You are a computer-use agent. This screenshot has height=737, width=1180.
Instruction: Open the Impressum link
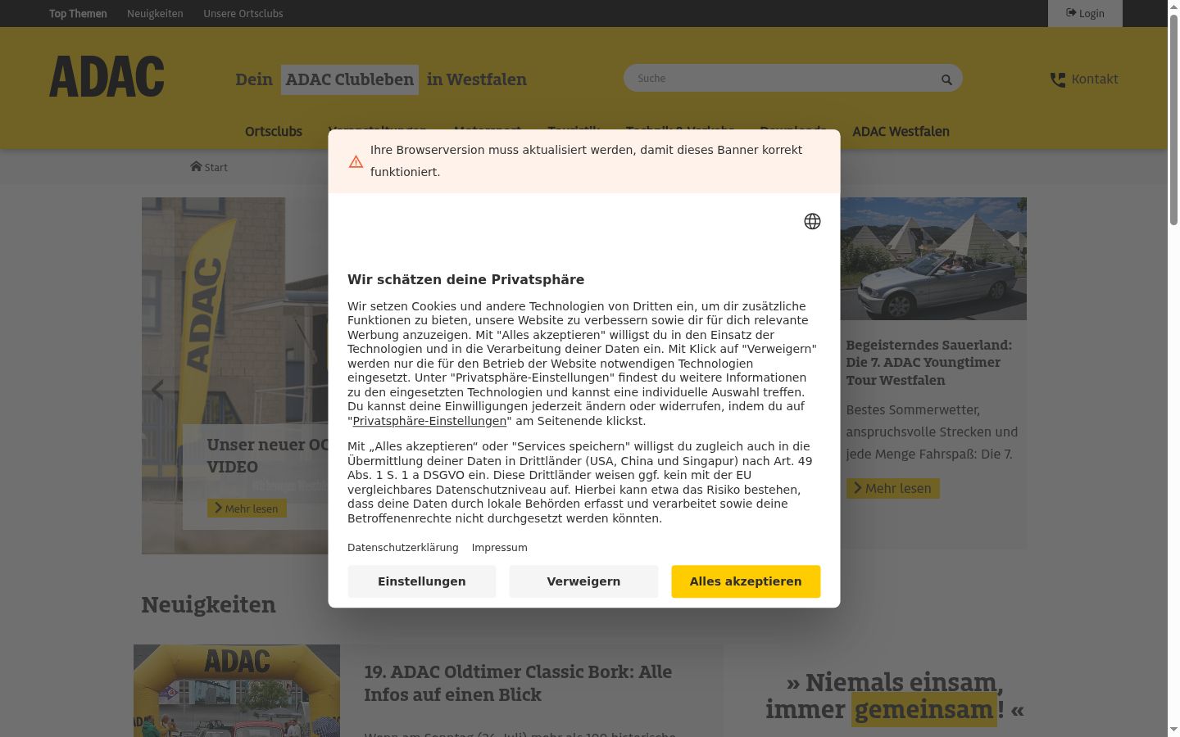[500, 548]
